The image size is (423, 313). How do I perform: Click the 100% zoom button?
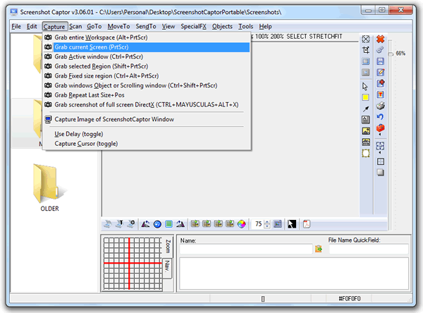tap(262, 37)
